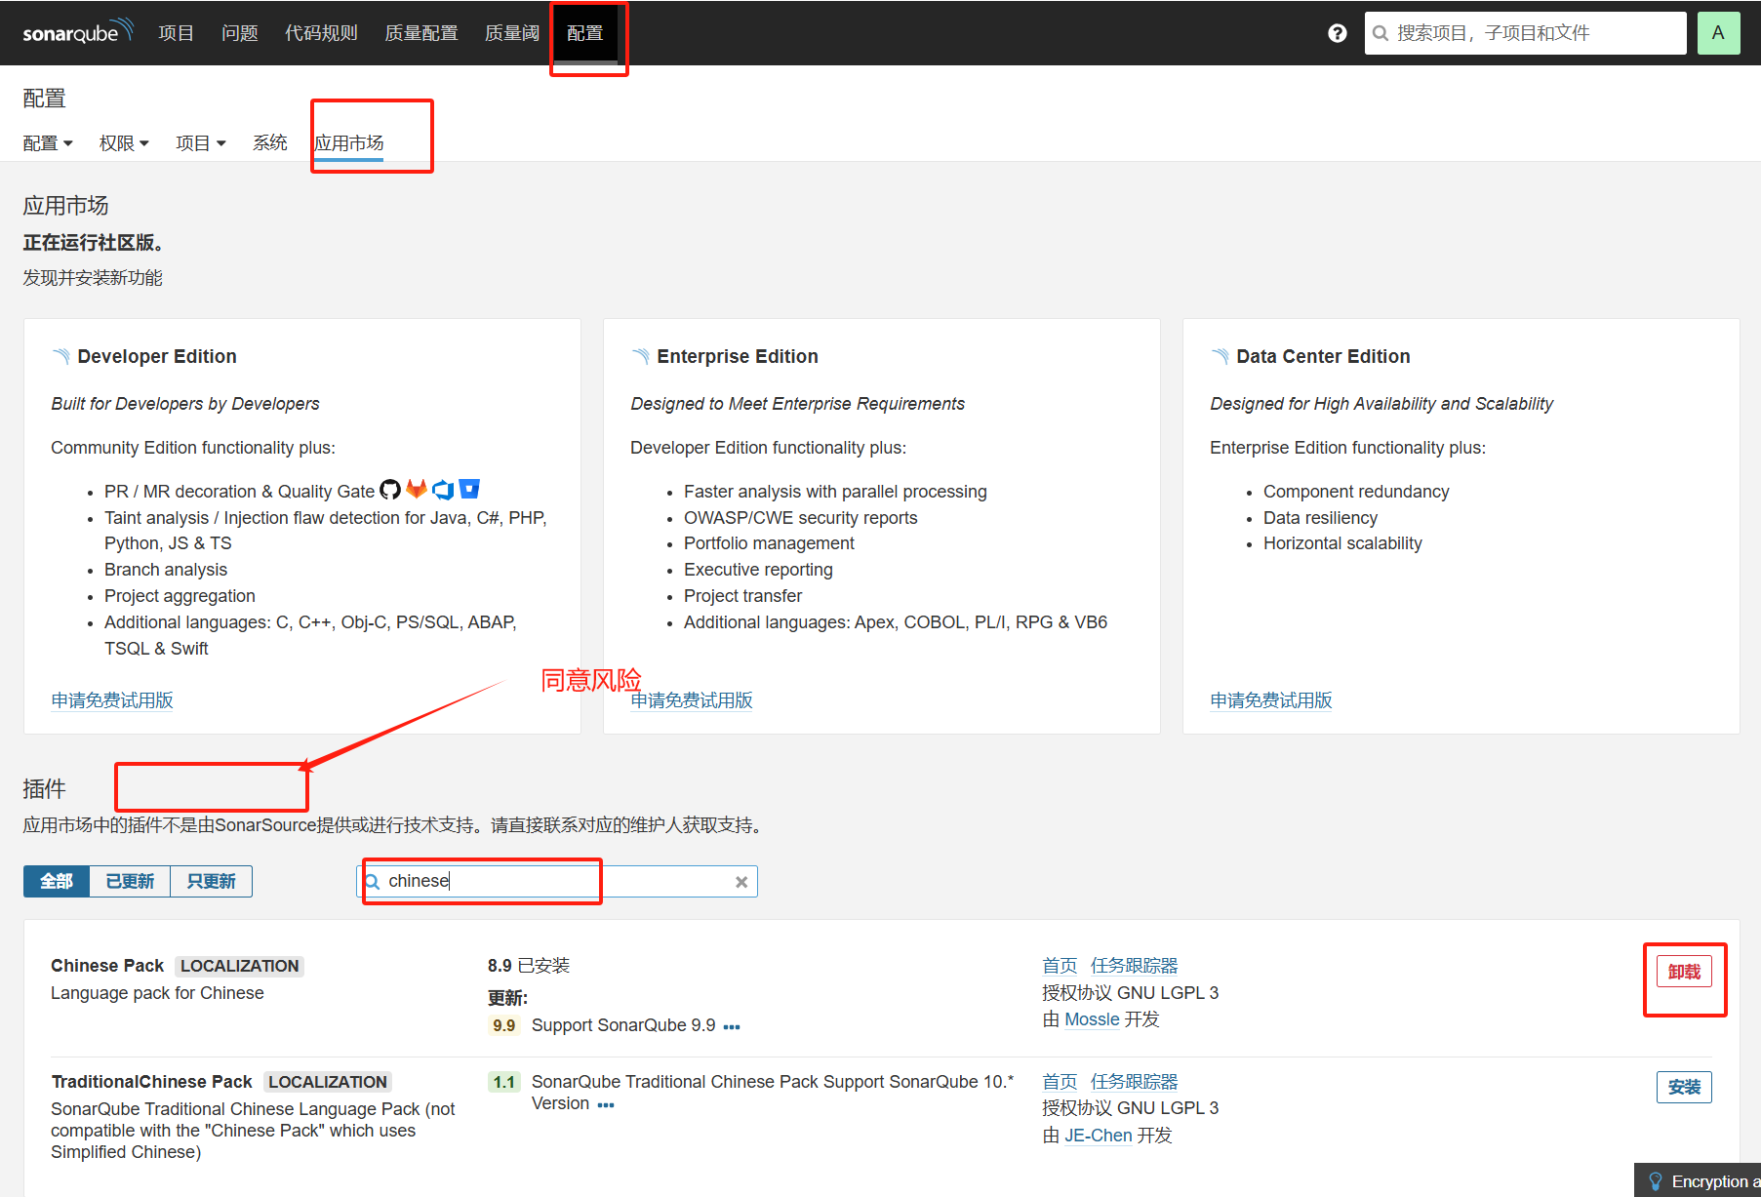Click the Bitbucket icon
The image size is (1761, 1197).
[469, 489]
